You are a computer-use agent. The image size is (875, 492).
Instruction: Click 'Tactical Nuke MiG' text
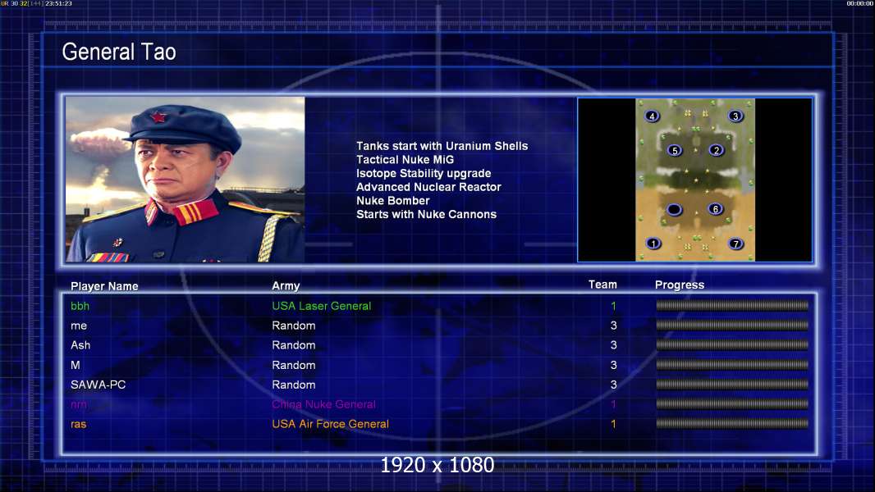(405, 159)
